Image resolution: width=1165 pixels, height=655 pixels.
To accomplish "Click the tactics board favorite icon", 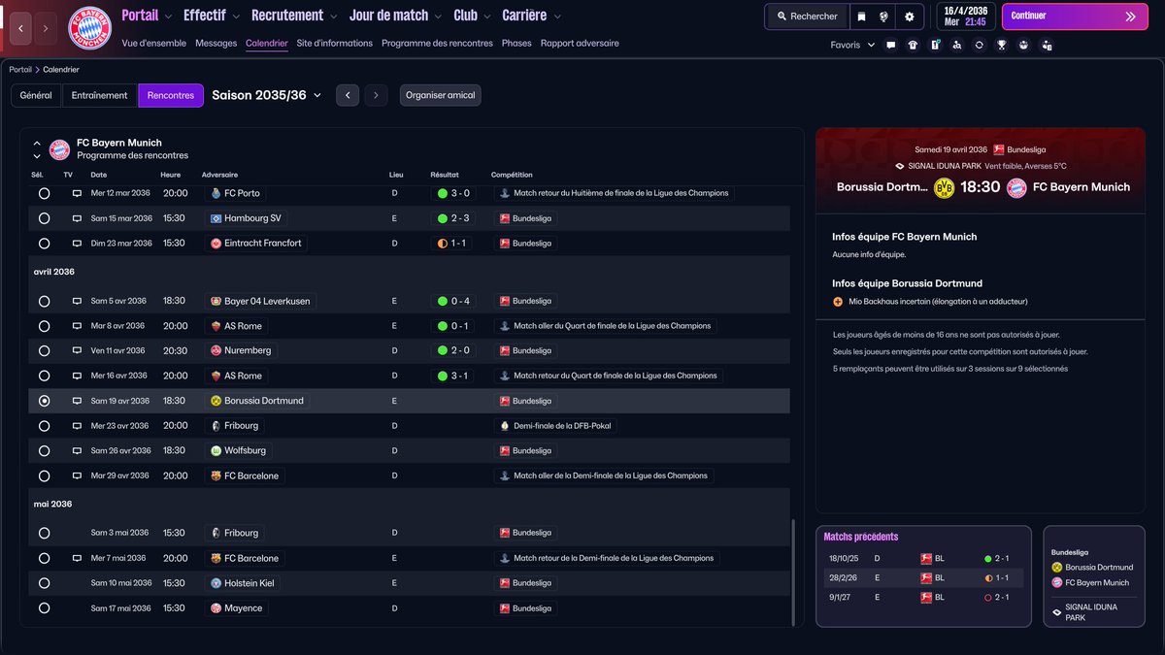I will (x=935, y=45).
